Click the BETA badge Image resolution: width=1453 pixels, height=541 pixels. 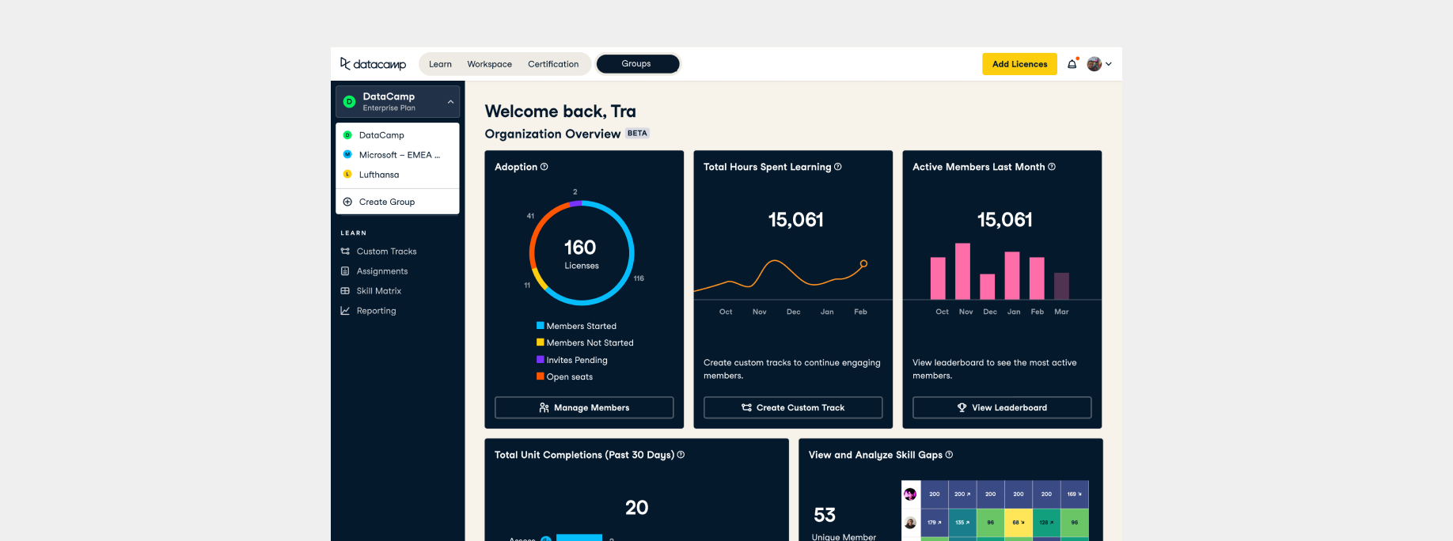pyautogui.click(x=637, y=134)
